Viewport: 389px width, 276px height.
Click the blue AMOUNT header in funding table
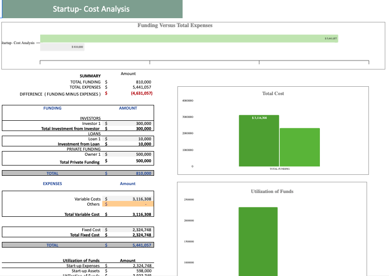click(128, 108)
